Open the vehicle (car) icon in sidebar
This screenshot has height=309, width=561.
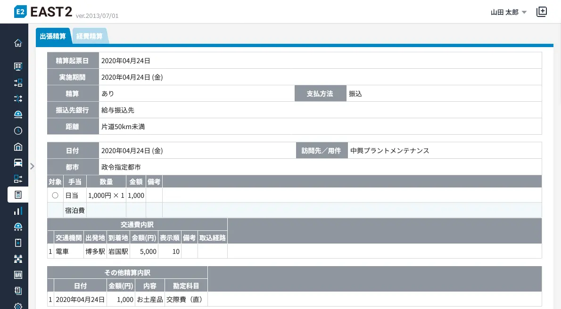tap(18, 163)
